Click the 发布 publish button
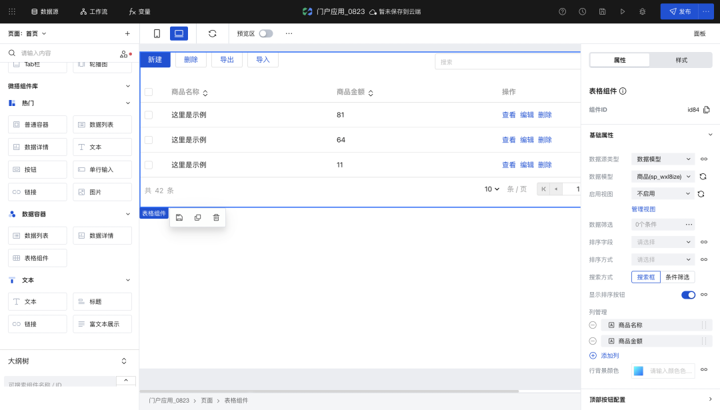Viewport: 720px width, 410px height. point(679,11)
